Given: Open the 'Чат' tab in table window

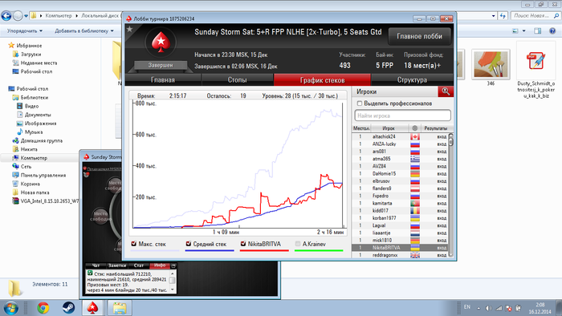Looking at the screenshot, I should 96,265.
